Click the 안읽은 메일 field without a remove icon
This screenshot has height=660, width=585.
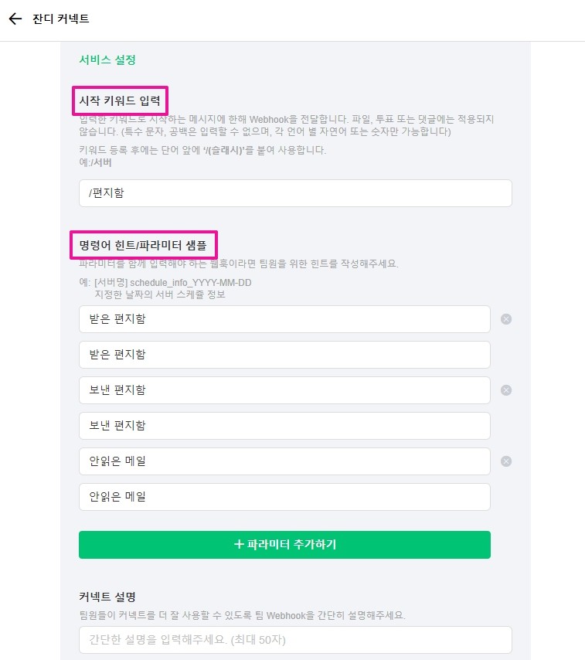point(284,497)
